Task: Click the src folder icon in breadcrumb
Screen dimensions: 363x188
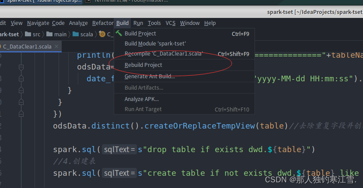Action: point(28,34)
